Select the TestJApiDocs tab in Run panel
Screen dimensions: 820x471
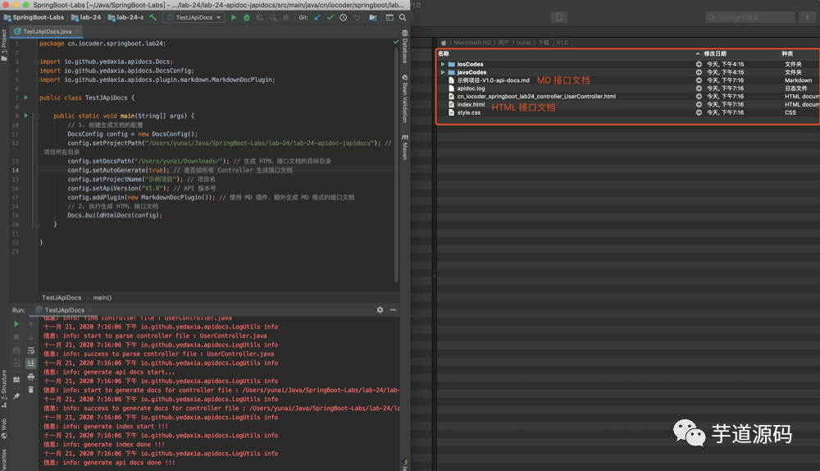coord(64,310)
